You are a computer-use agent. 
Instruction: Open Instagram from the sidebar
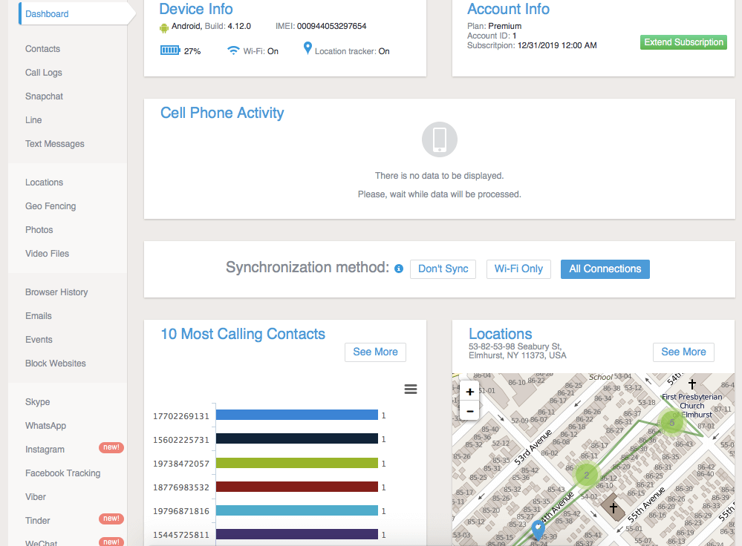[45, 450]
